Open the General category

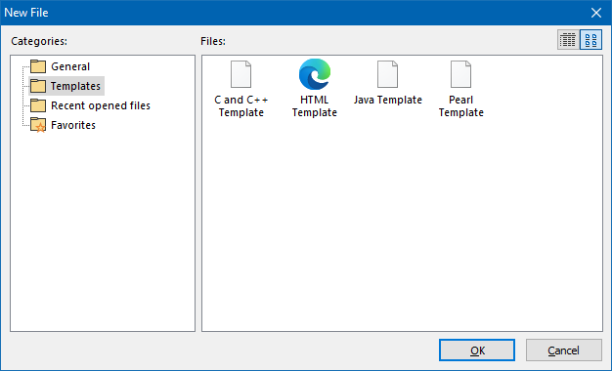pyautogui.click(x=70, y=66)
